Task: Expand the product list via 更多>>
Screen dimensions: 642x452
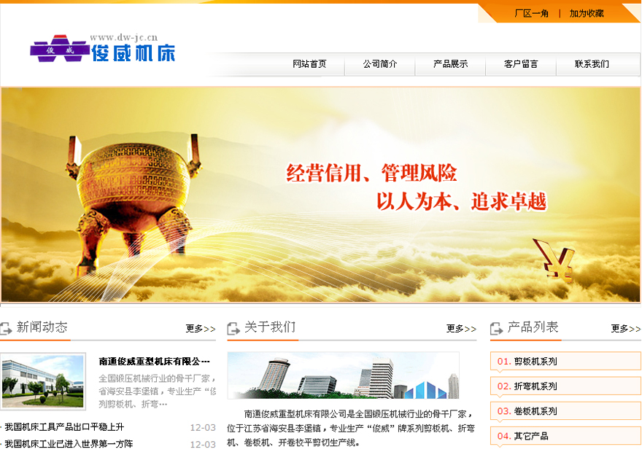Action: pyautogui.click(x=625, y=329)
